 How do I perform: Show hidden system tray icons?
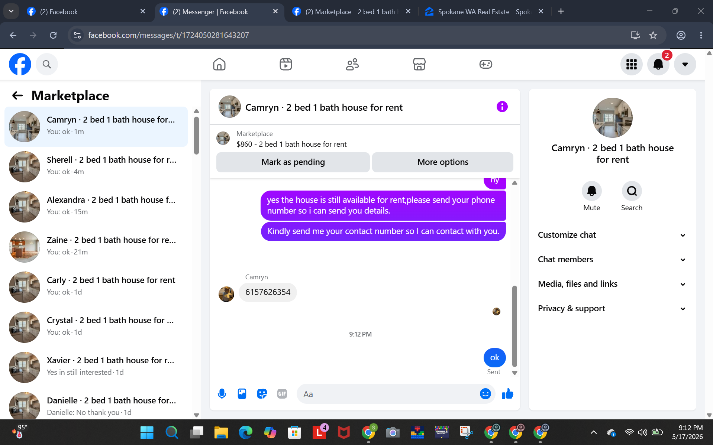[x=594, y=432]
